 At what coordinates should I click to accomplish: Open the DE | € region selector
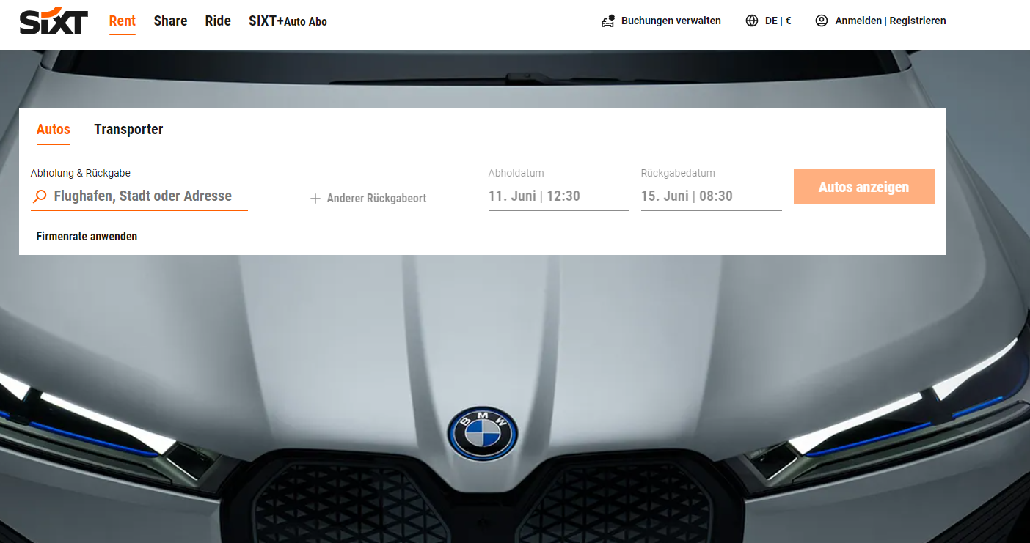(x=778, y=21)
